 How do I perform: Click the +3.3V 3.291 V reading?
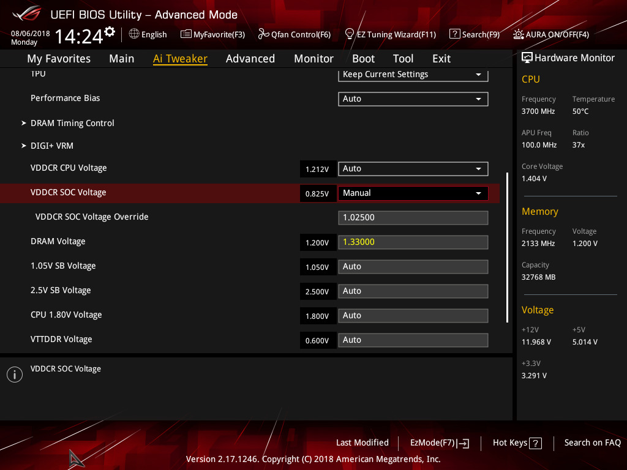click(x=534, y=376)
